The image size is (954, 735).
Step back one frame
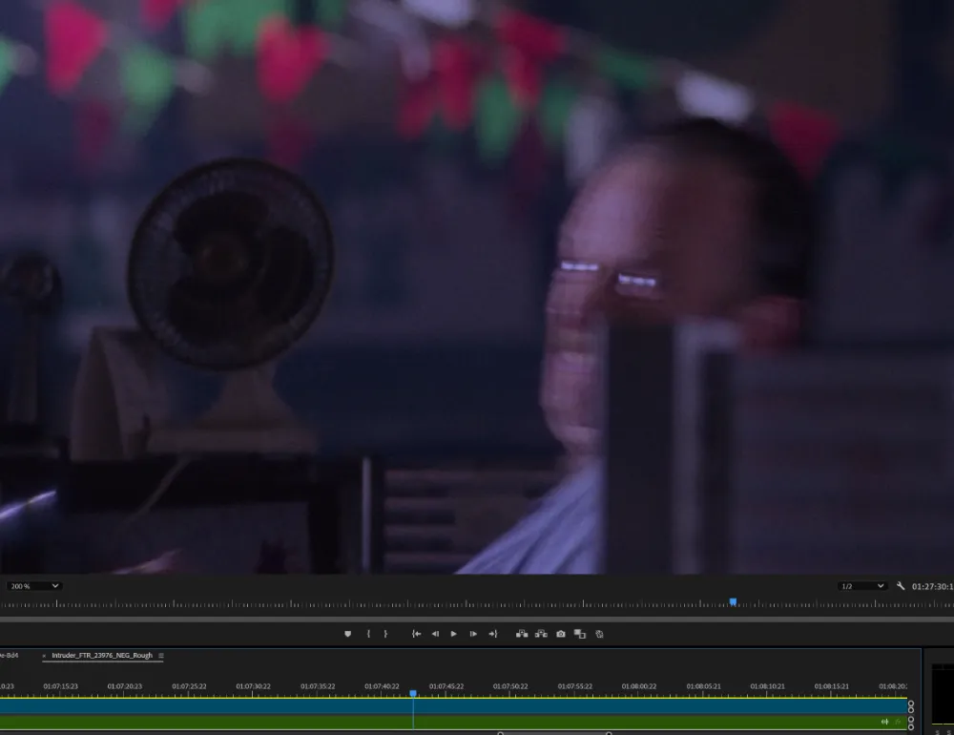pos(435,634)
